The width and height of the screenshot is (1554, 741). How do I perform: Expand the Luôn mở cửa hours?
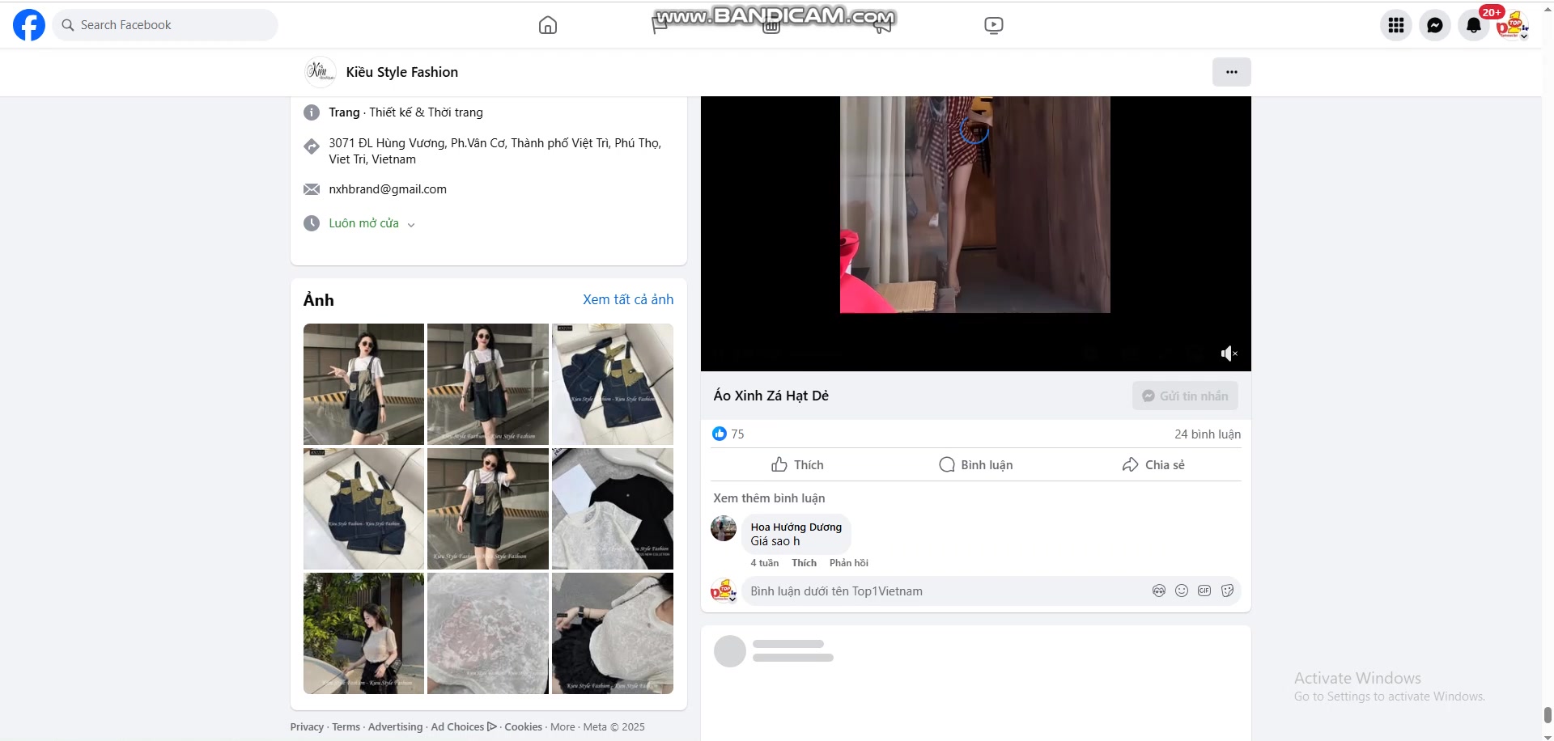click(372, 223)
